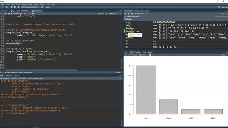Screen dimensions: 228x128
Task: Switch to Connections tab
Action: click(145, 11)
